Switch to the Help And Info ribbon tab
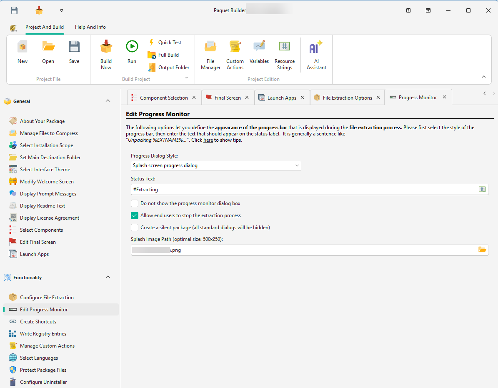498x388 pixels. click(x=90, y=27)
